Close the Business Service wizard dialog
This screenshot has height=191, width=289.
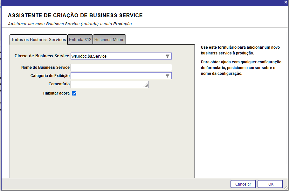coord(286,2)
